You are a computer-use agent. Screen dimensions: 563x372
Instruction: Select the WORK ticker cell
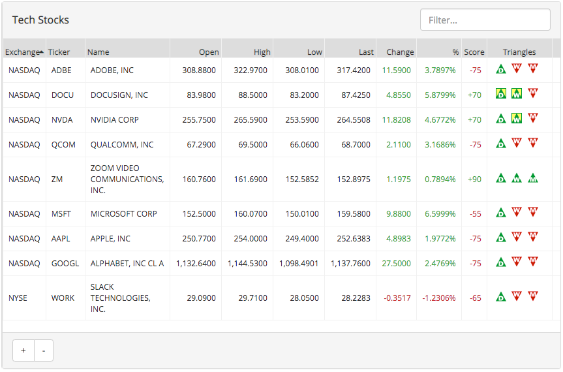pos(65,298)
